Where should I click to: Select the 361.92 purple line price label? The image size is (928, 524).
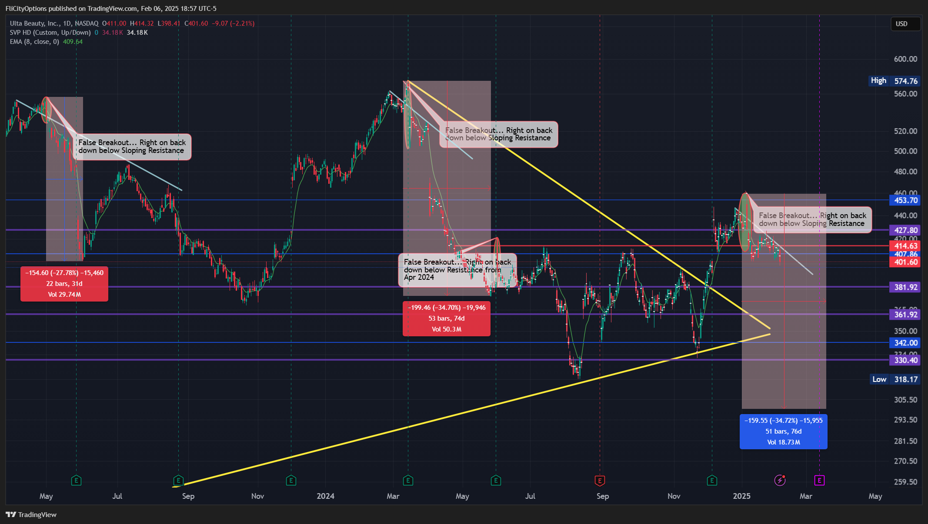coord(905,315)
